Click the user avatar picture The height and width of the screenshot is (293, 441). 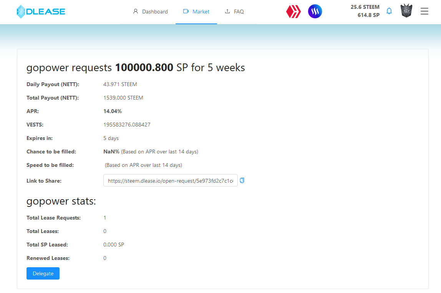[x=406, y=11]
